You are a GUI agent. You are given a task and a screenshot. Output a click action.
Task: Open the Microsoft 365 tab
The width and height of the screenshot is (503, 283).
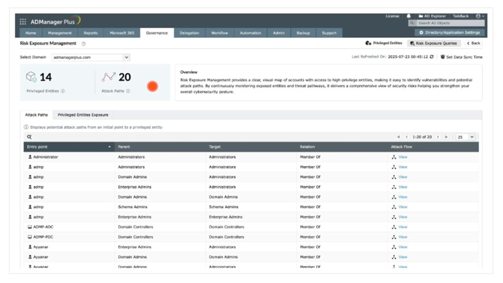pos(122,33)
